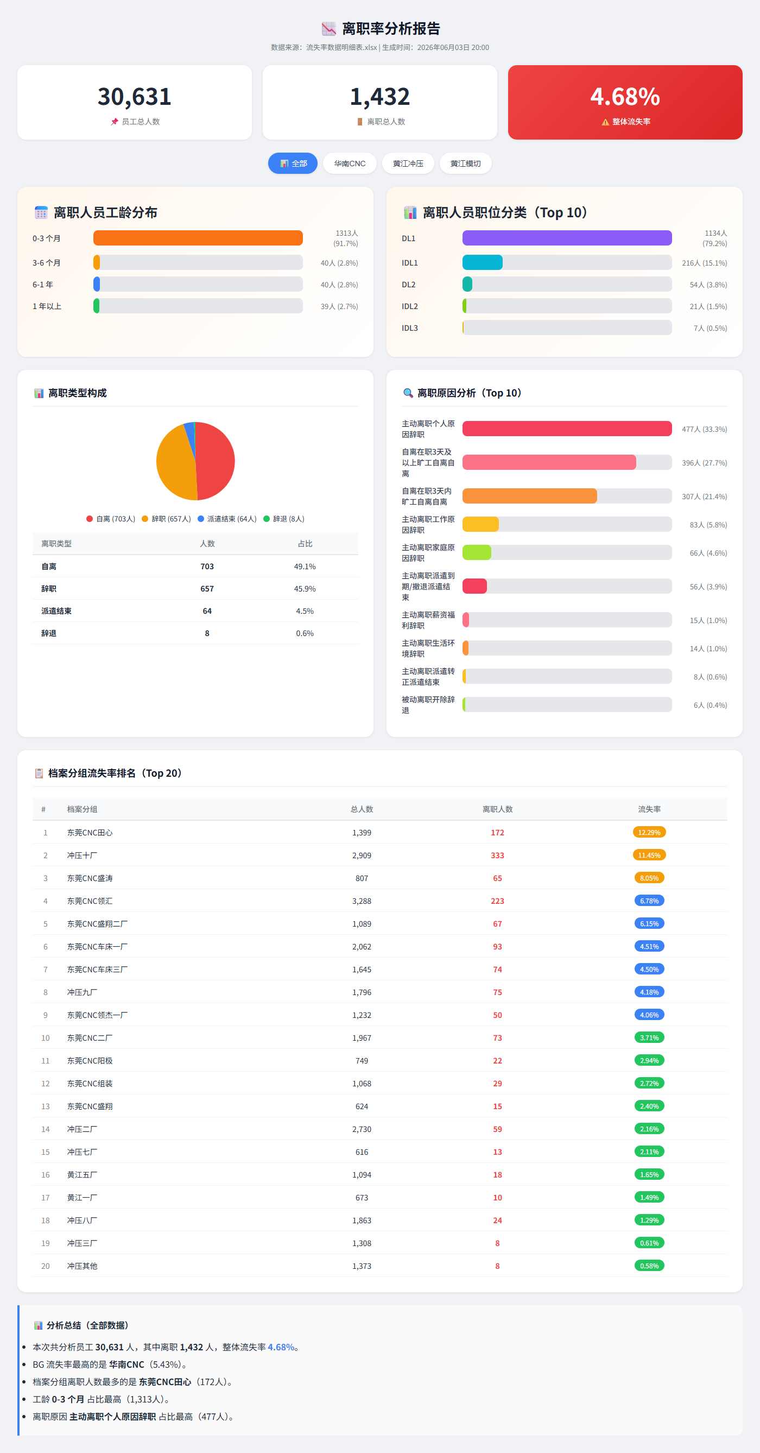760x1453 pixels.
Task: Click the 黄江五厂 row name
Action: point(83,1175)
